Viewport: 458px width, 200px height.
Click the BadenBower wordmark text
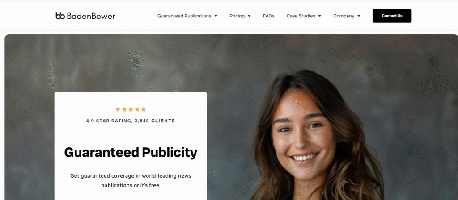tap(91, 16)
